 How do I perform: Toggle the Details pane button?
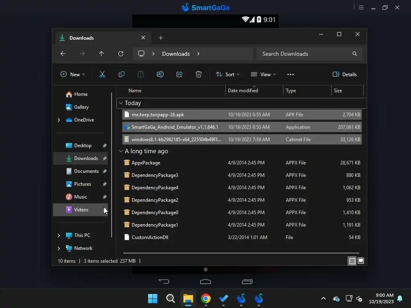[x=344, y=74]
